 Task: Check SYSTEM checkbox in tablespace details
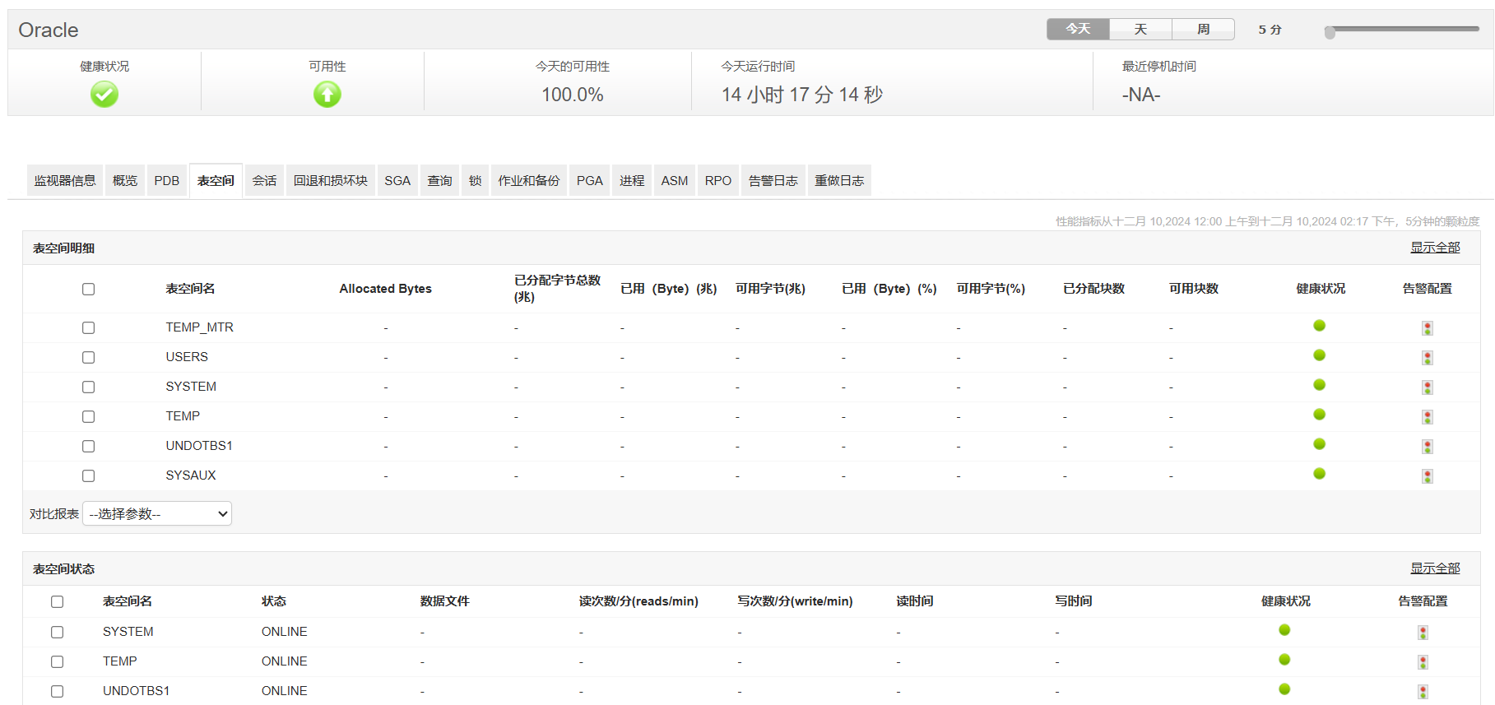(x=88, y=387)
